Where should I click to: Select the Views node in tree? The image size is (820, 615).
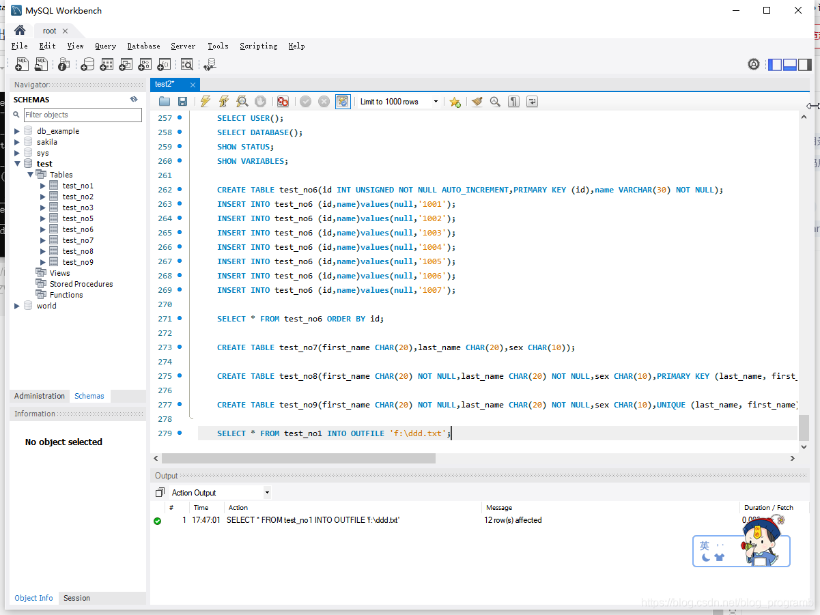click(59, 273)
